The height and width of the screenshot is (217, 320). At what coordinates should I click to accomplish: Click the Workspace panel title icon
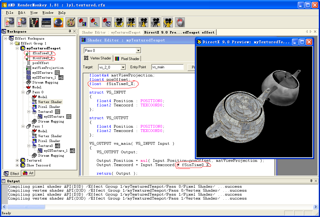pyautogui.click(x=4, y=31)
